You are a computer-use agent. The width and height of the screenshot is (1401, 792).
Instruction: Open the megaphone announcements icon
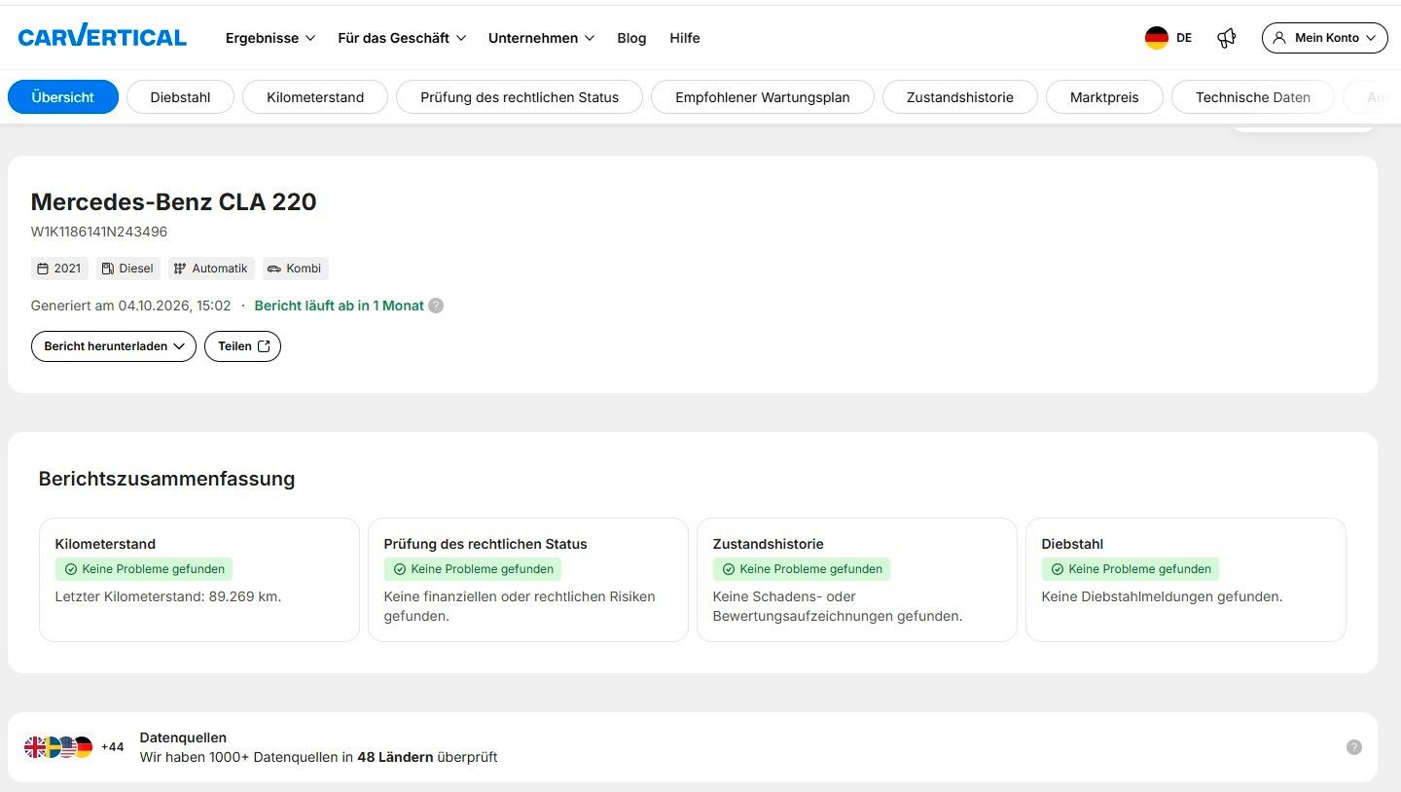(1227, 38)
